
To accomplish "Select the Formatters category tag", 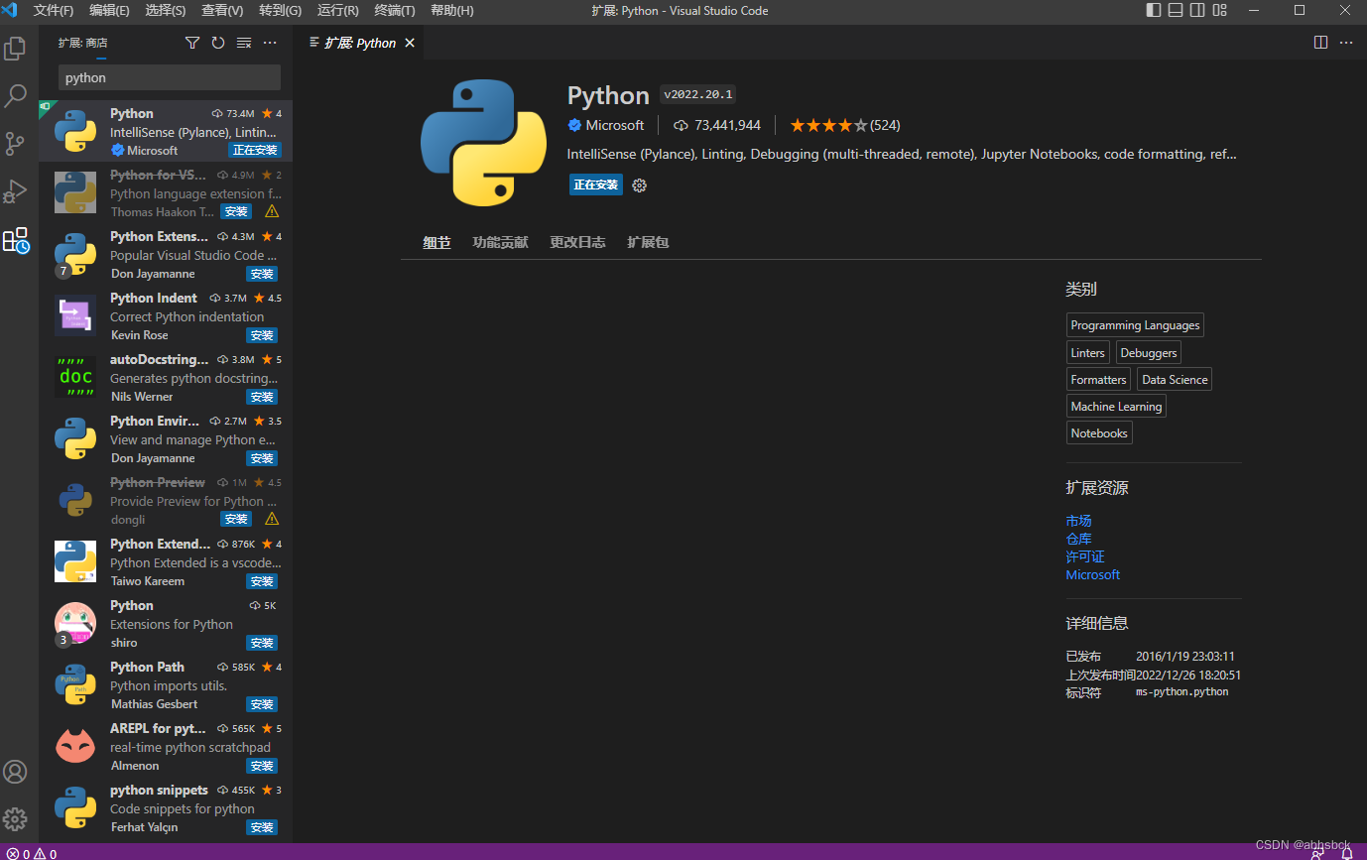I will click(x=1098, y=379).
